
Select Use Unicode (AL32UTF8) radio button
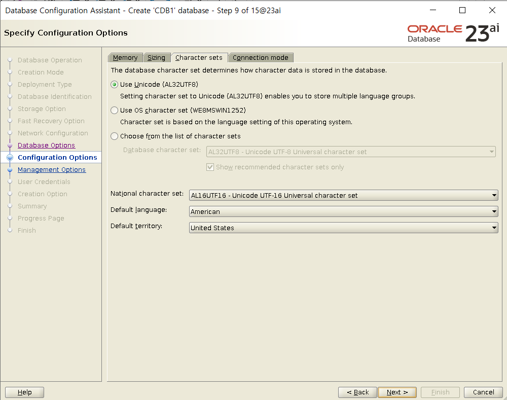(x=114, y=84)
